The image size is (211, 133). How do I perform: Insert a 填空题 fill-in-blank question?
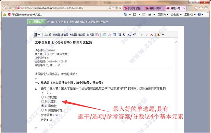click(82, 35)
